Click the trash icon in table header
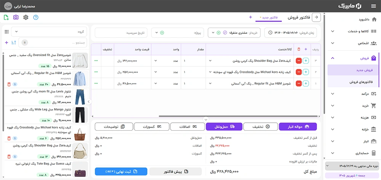 click(299, 49)
